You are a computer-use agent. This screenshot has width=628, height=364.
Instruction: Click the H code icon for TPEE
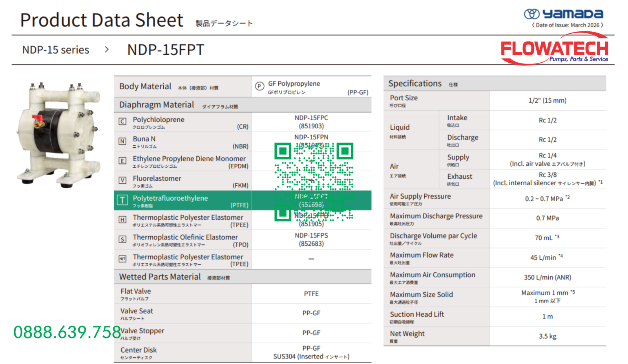pyautogui.click(x=122, y=220)
